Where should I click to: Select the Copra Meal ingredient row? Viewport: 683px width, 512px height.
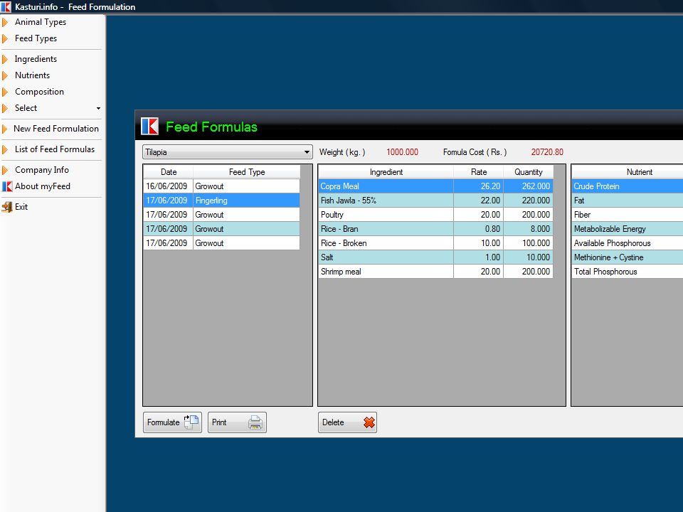tap(435, 186)
